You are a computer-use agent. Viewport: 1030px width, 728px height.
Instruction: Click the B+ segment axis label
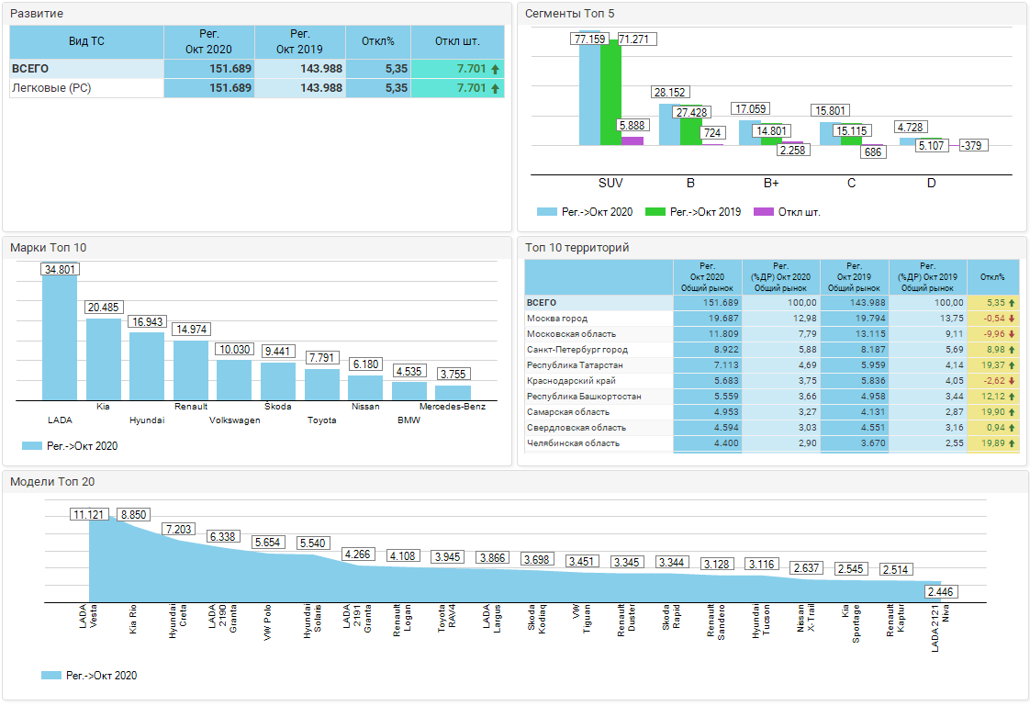[x=771, y=184]
